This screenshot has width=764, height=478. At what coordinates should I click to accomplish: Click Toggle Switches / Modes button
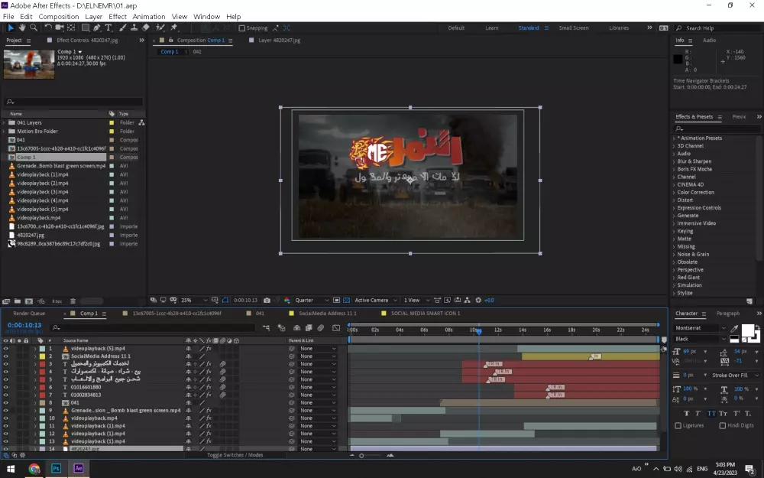pyautogui.click(x=235, y=455)
